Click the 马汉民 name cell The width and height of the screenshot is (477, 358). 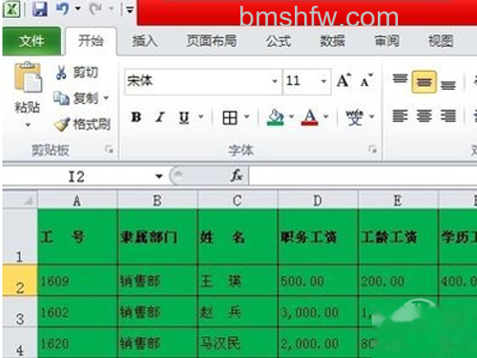(238, 343)
